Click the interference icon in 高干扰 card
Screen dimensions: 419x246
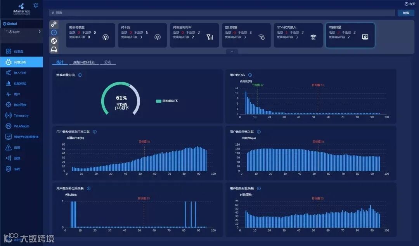pos(158,37)
